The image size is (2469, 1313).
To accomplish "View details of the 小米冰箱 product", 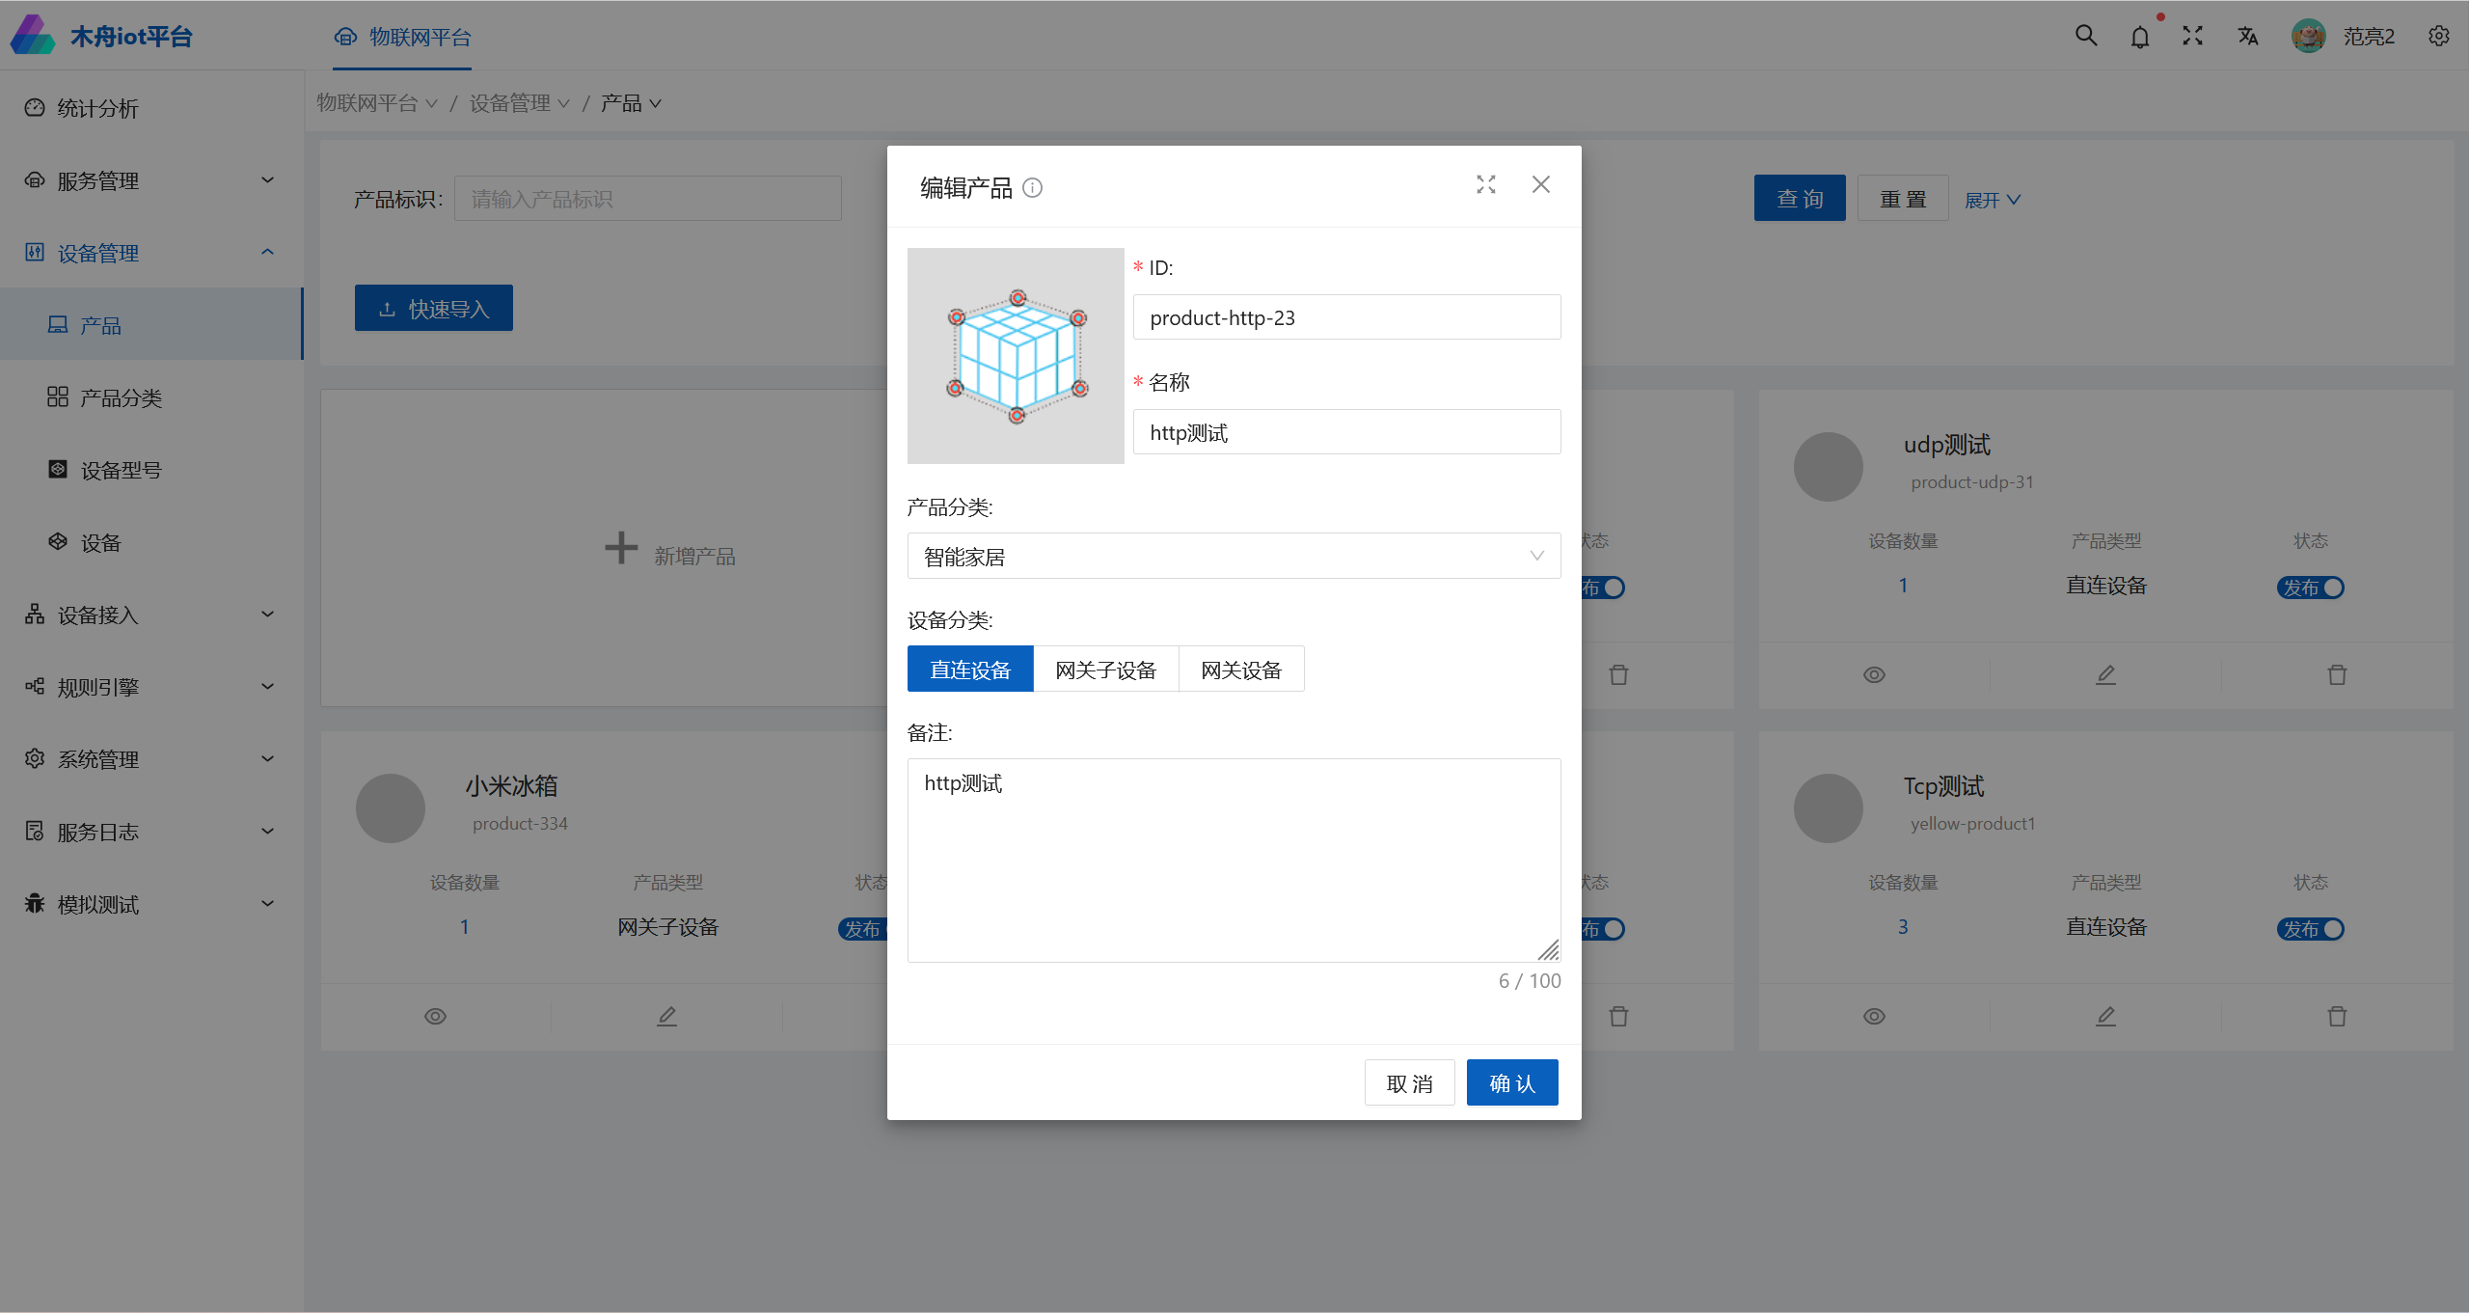I will [435, 1017].
